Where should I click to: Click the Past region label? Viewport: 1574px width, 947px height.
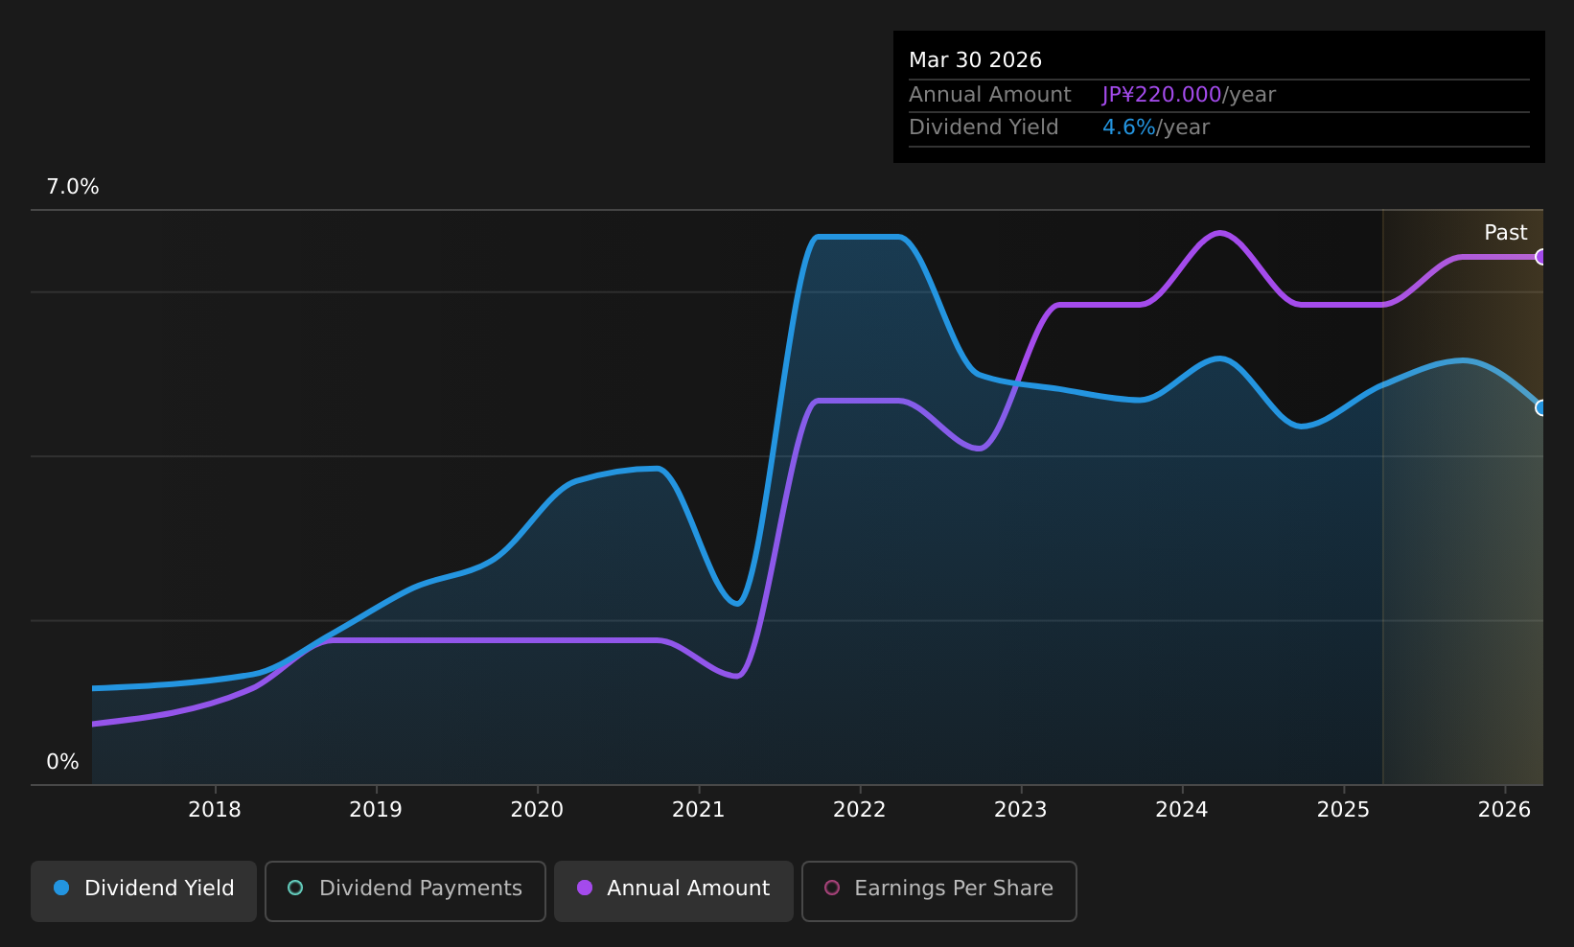click(1505, 233)
